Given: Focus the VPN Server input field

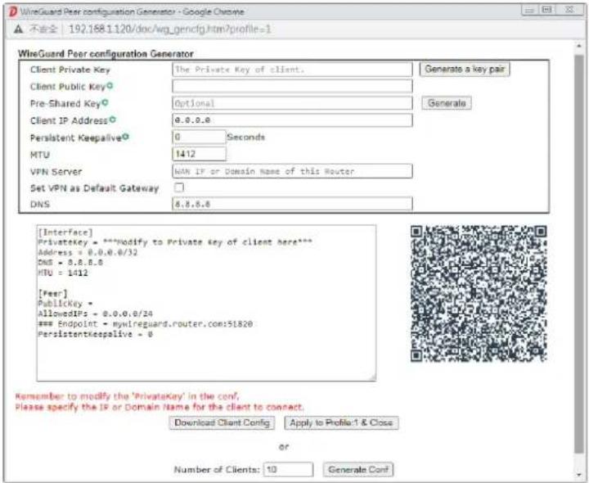Looking at the screenshot, I should pyautogui.click(x=292, y=171).
